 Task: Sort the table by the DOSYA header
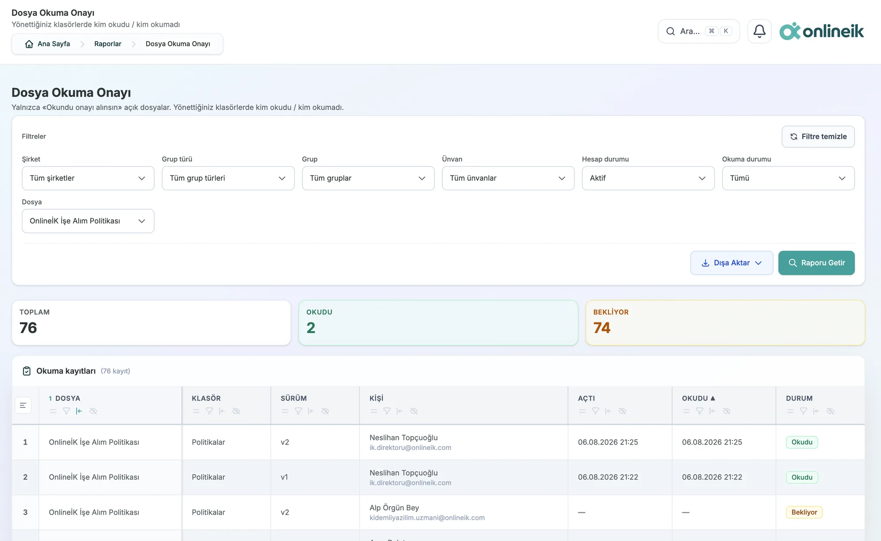pyautogui.click(x=68, y=398)
